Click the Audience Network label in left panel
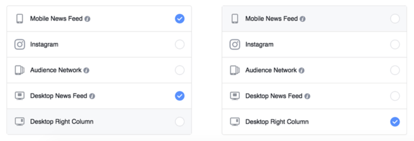This screenshot has width=414, height=141. point(56,70)
